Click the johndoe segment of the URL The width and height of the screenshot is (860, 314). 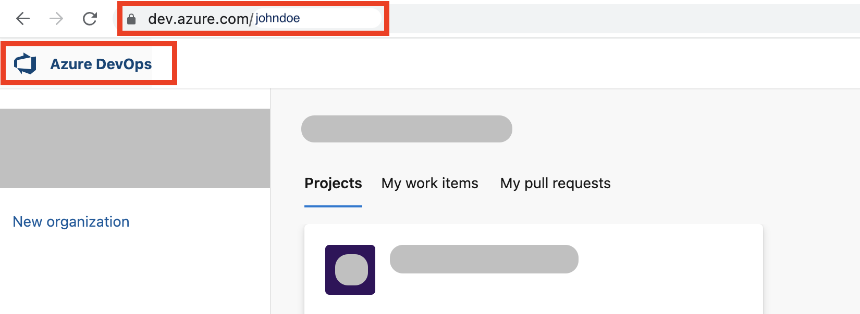[x=277, y=19]
